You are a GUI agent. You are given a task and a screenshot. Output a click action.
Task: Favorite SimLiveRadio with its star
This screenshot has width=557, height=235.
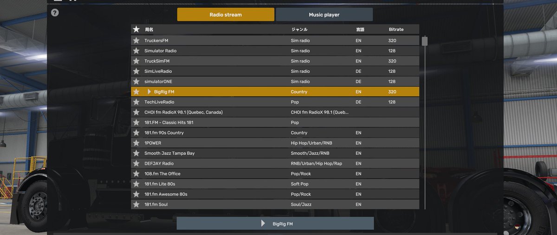click(136, 71)
